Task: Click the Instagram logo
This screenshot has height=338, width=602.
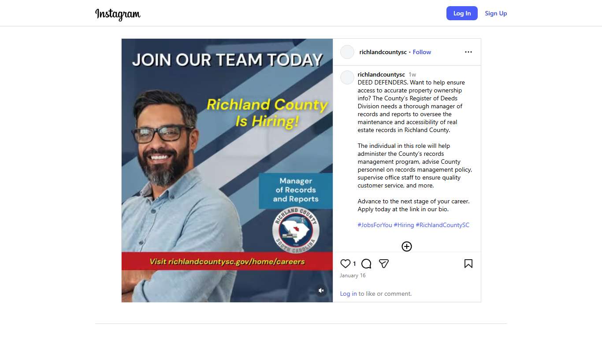Action: tap(118, 14)
